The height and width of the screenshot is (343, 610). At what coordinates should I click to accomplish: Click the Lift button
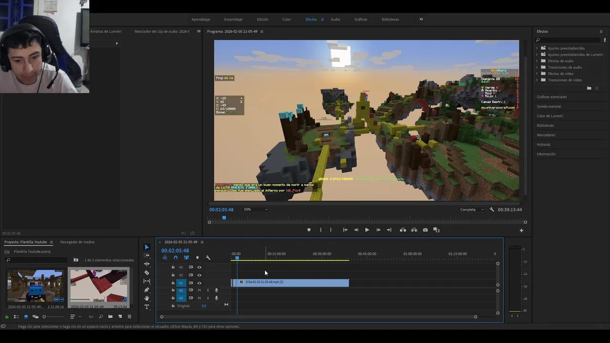(x=403, y=230)
